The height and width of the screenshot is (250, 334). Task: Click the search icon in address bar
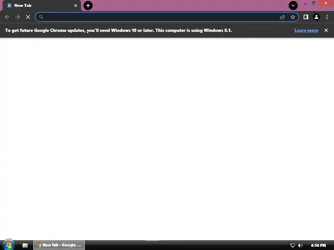click(x=41, y=17)
